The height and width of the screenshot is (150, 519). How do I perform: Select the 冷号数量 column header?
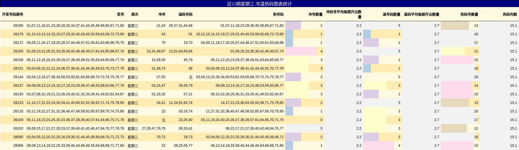pyautogui.click(x=315, y=14)
